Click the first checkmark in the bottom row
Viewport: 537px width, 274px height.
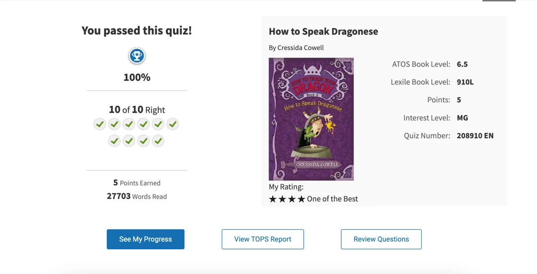coord(114,140)
